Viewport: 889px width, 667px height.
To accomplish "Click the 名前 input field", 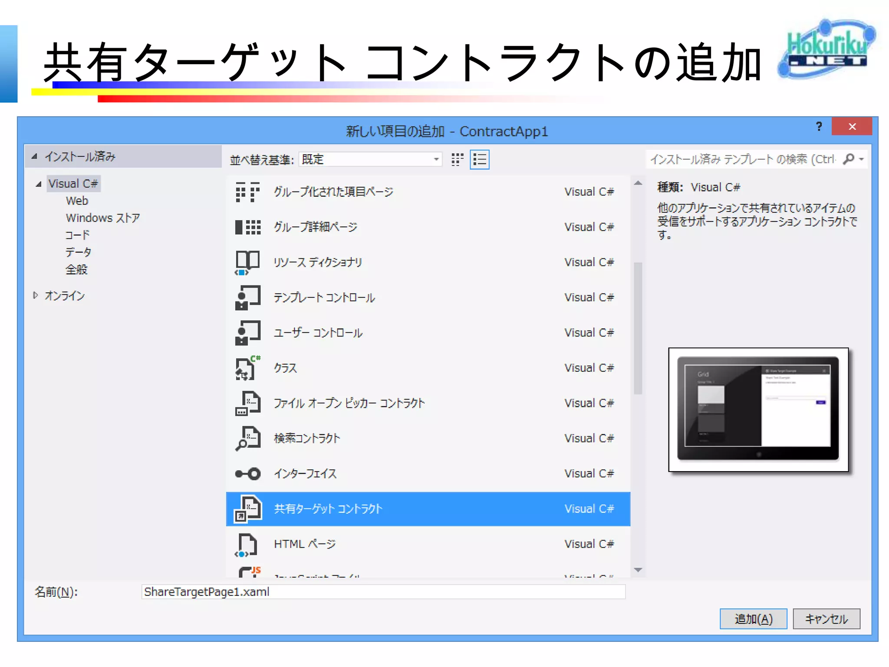I will tap(383, 592).
